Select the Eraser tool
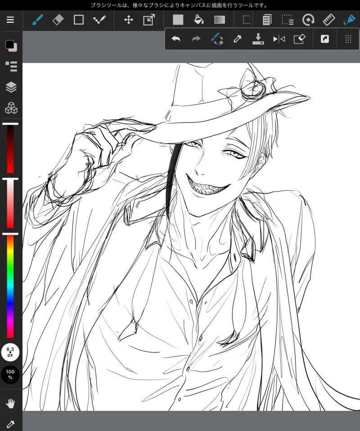Viewport: 360px width, 431px height. [58, 20]
